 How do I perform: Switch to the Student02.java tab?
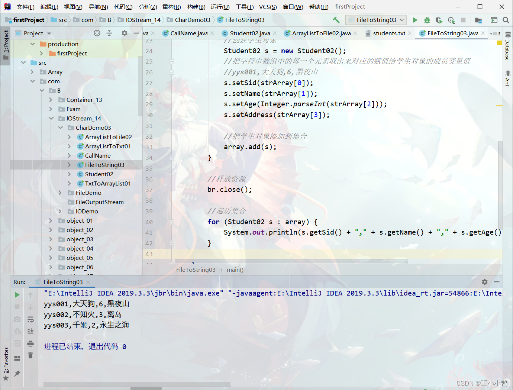point(250,33)
